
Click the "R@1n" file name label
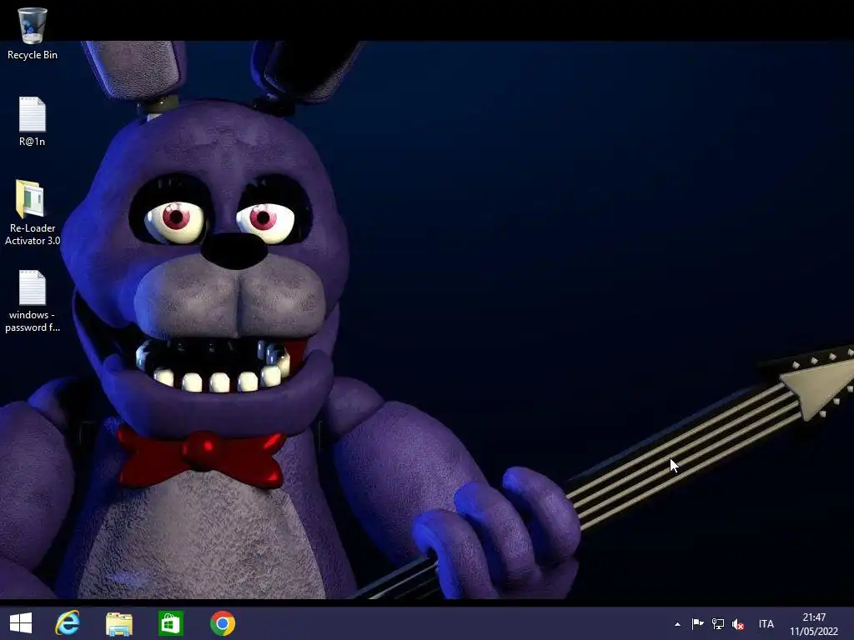click(33, 142)
